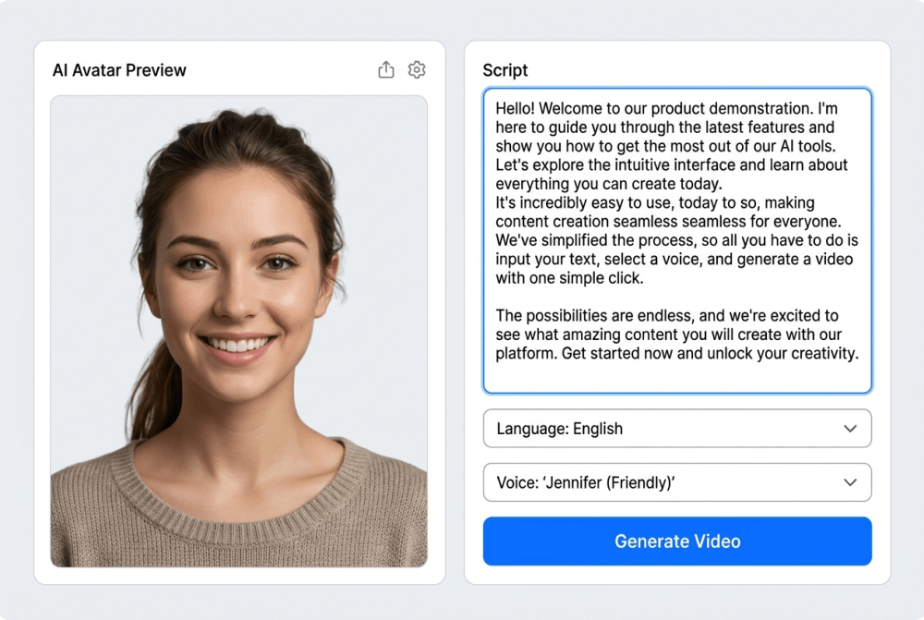Click the export icon in the AI Avatar Preview header
The image size is (924, 620).
click(386, 69)
